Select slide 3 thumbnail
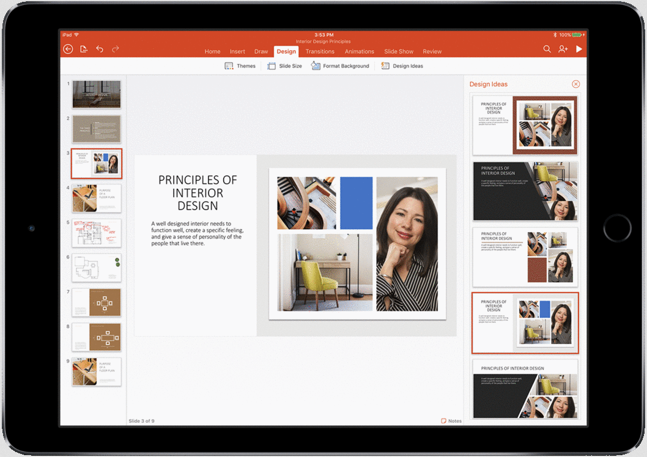This screenshot has width=647, height=457. [x=97, y=164]
